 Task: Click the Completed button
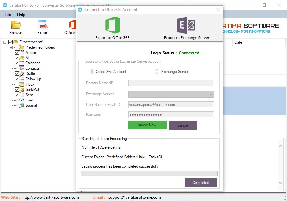201,183
